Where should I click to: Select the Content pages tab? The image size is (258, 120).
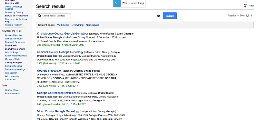[x=46, y=25]
